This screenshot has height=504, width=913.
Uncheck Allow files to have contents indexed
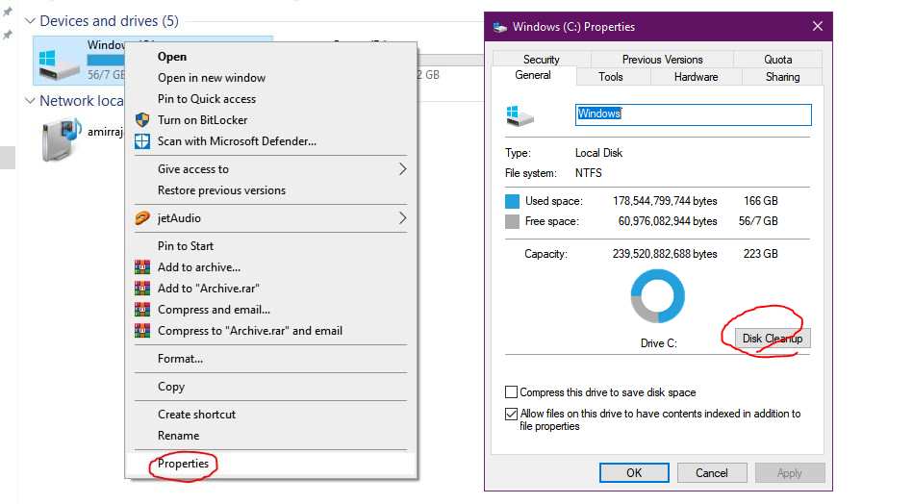[x=511, y=414]
